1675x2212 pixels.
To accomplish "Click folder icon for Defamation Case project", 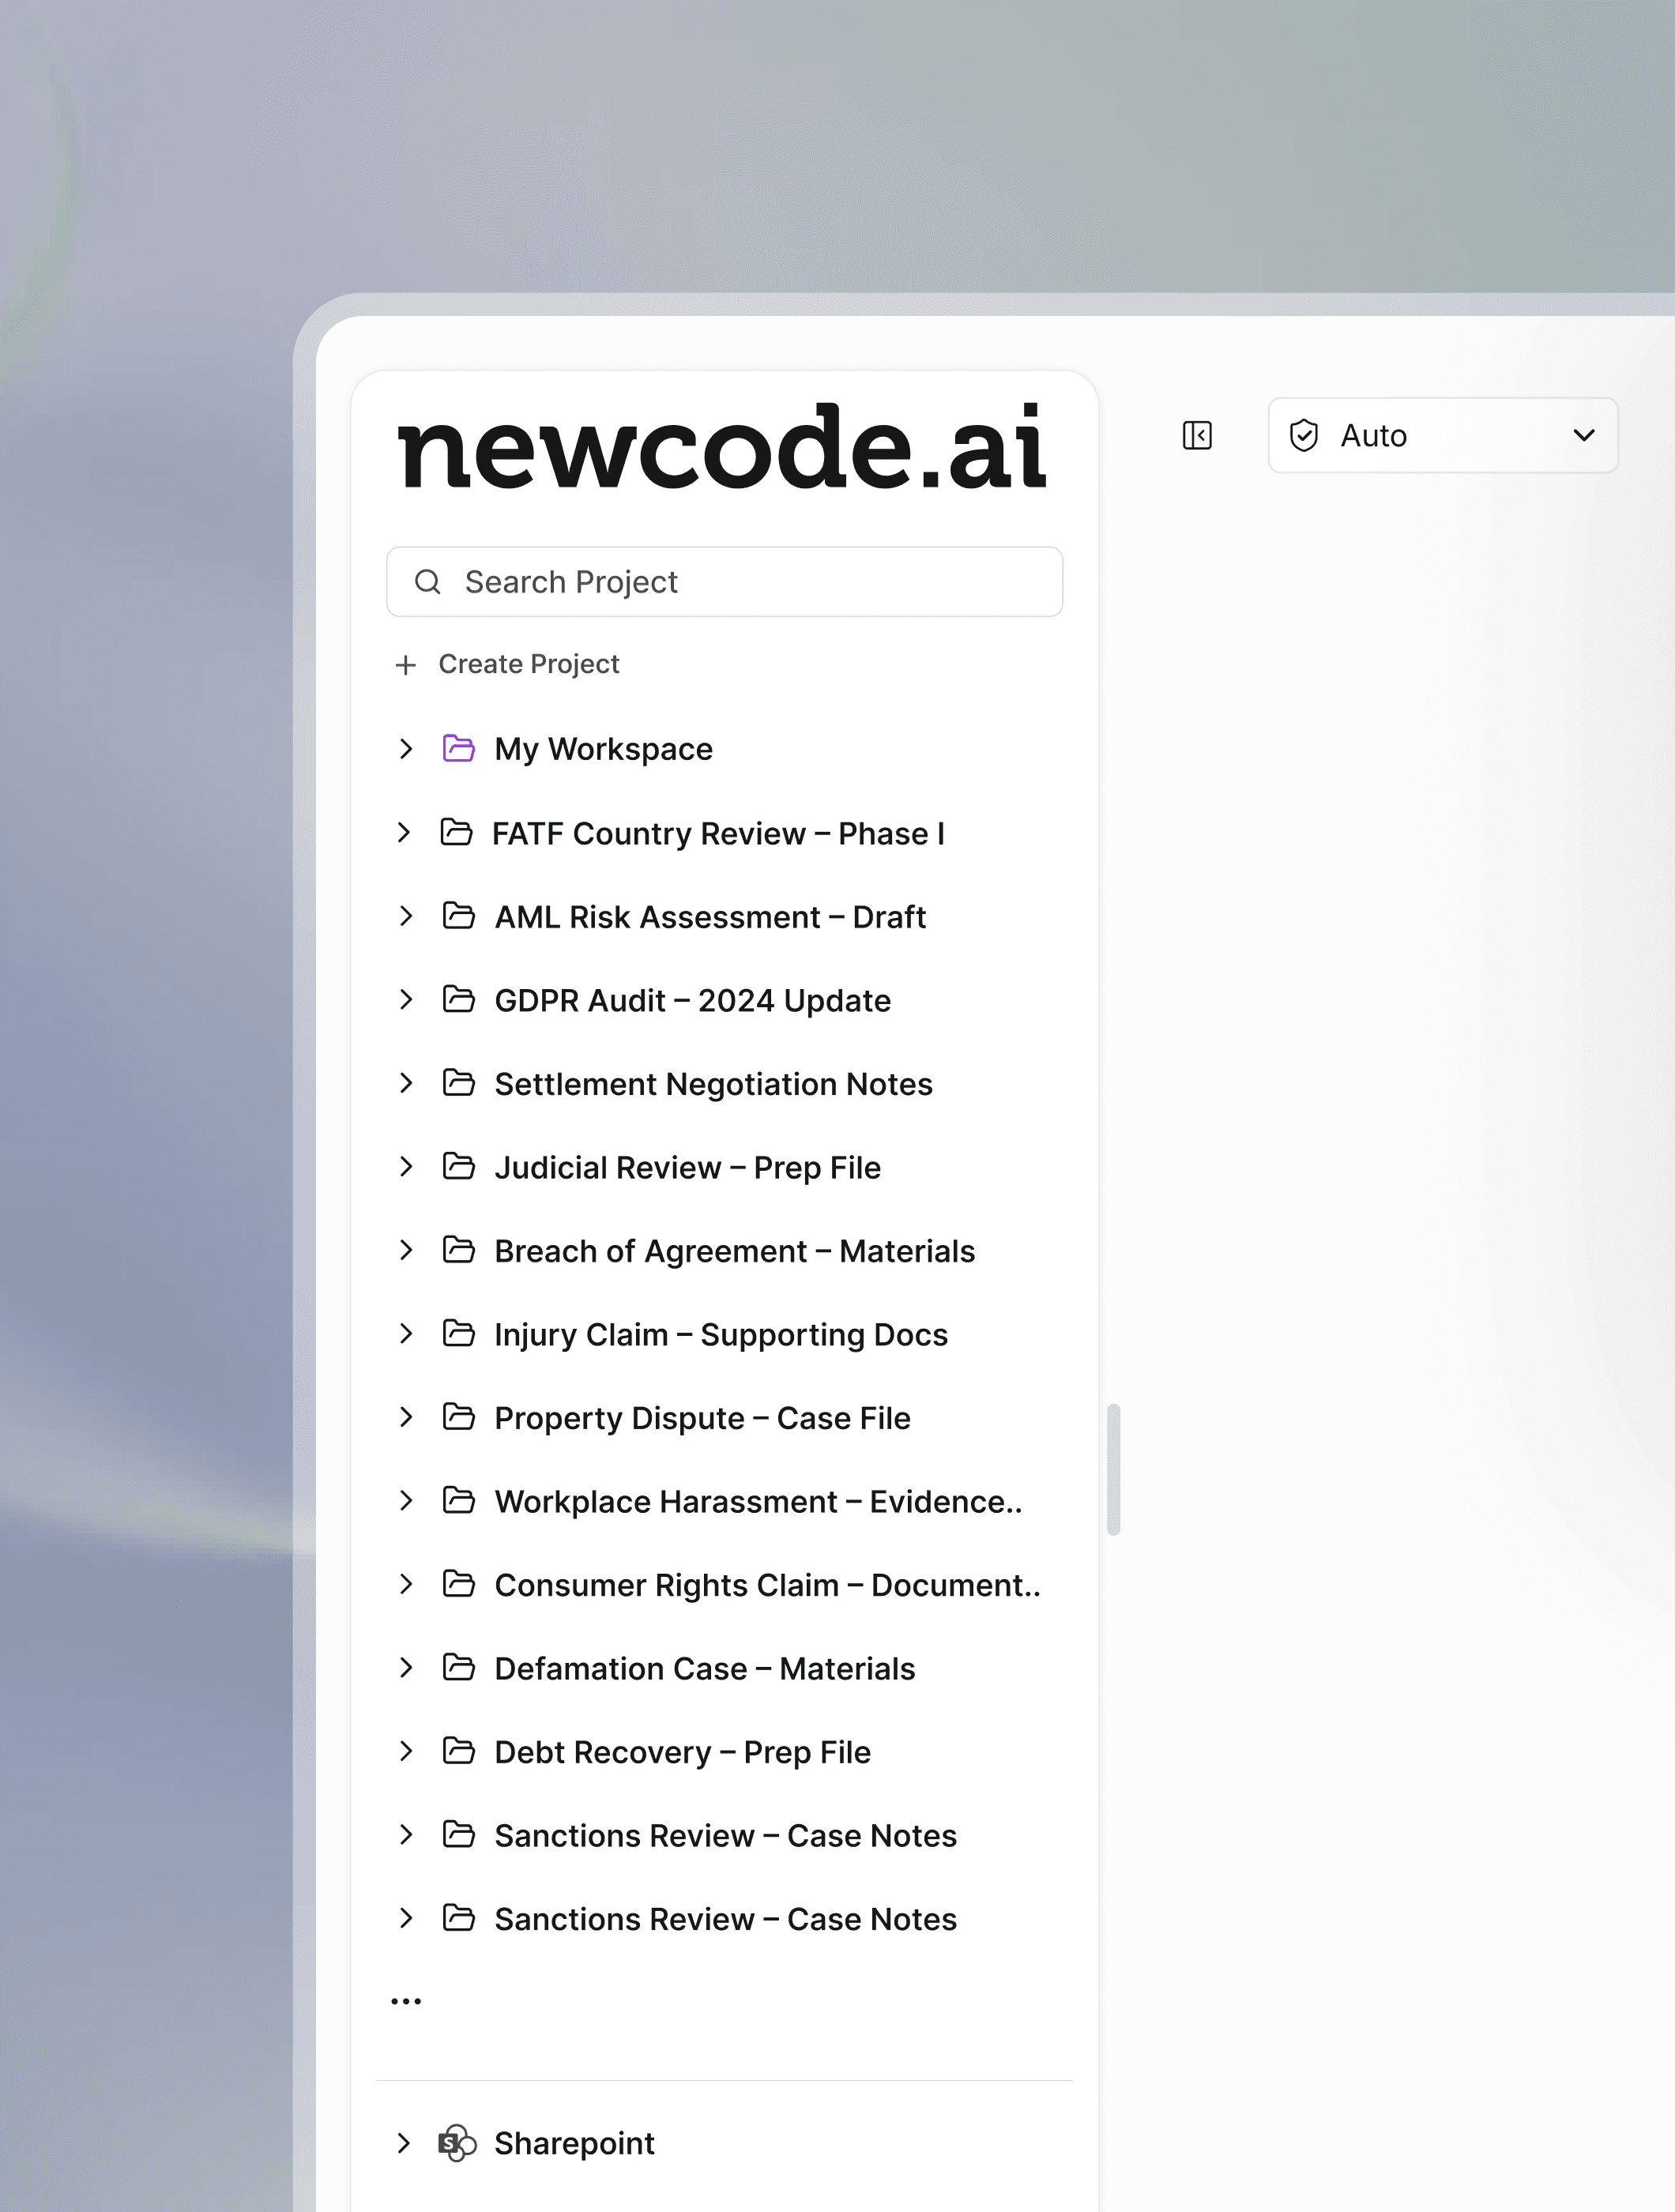I will point(458,1667).
